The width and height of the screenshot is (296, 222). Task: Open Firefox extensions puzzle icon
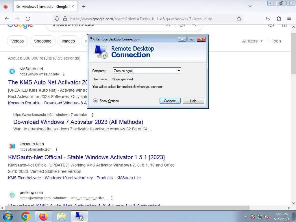click(279, 18)
